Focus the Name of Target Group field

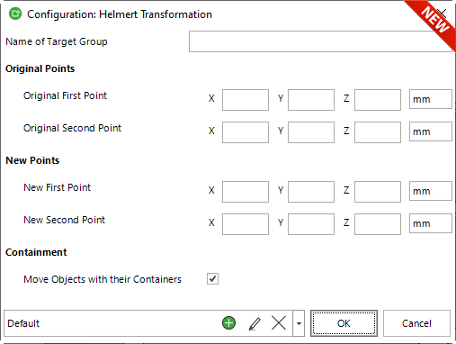click(x=320, y=41)
